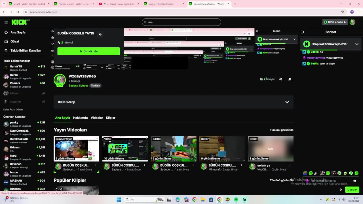Click the Sadece Sohbet category link
363x204 pixels.
(x=78, y=86)
